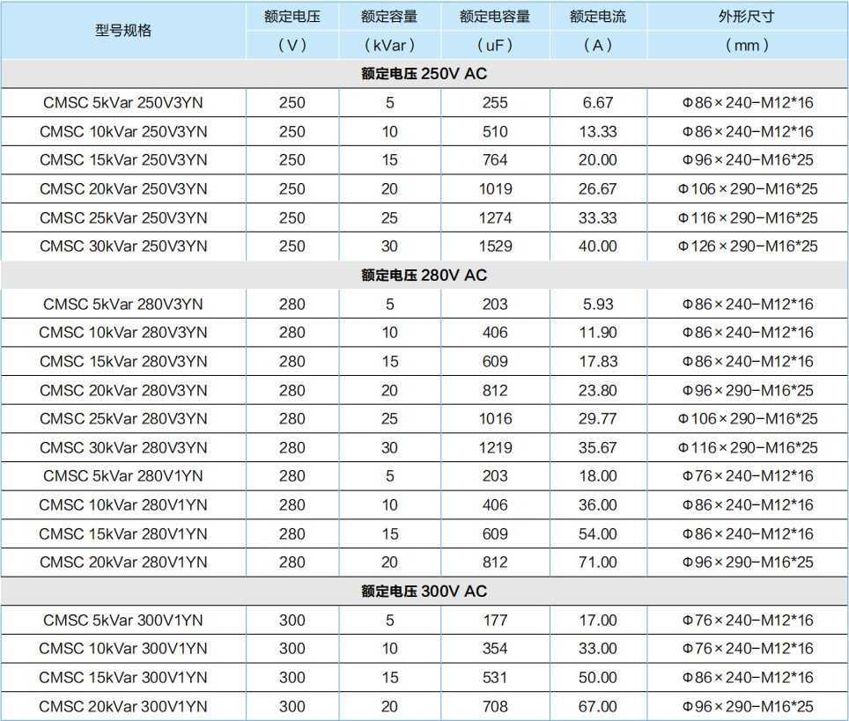Click model CMSC 15kVar 250V3YN

pyautogui.click(x=123, y=160)
